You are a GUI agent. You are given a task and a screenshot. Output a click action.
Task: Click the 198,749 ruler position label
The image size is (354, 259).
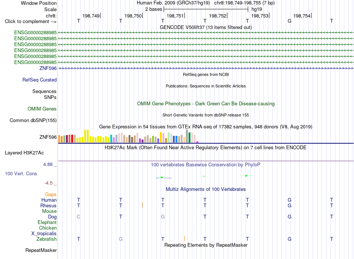click(91, 16)
